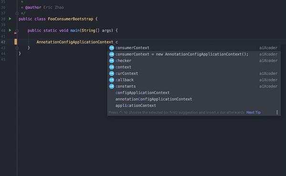Viewport: 286px width, 176px height.
Task: Click aiXcoder icon beside curContext
Action: [x=112, y=73]
